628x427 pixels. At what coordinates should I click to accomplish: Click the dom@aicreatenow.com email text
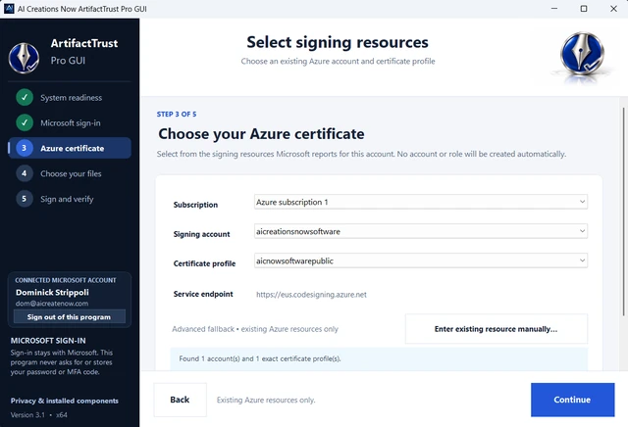pos(52,304)
